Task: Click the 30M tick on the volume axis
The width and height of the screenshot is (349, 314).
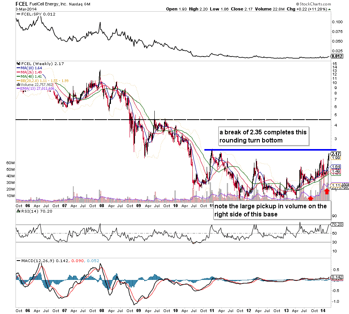Action: click(10, 183)
